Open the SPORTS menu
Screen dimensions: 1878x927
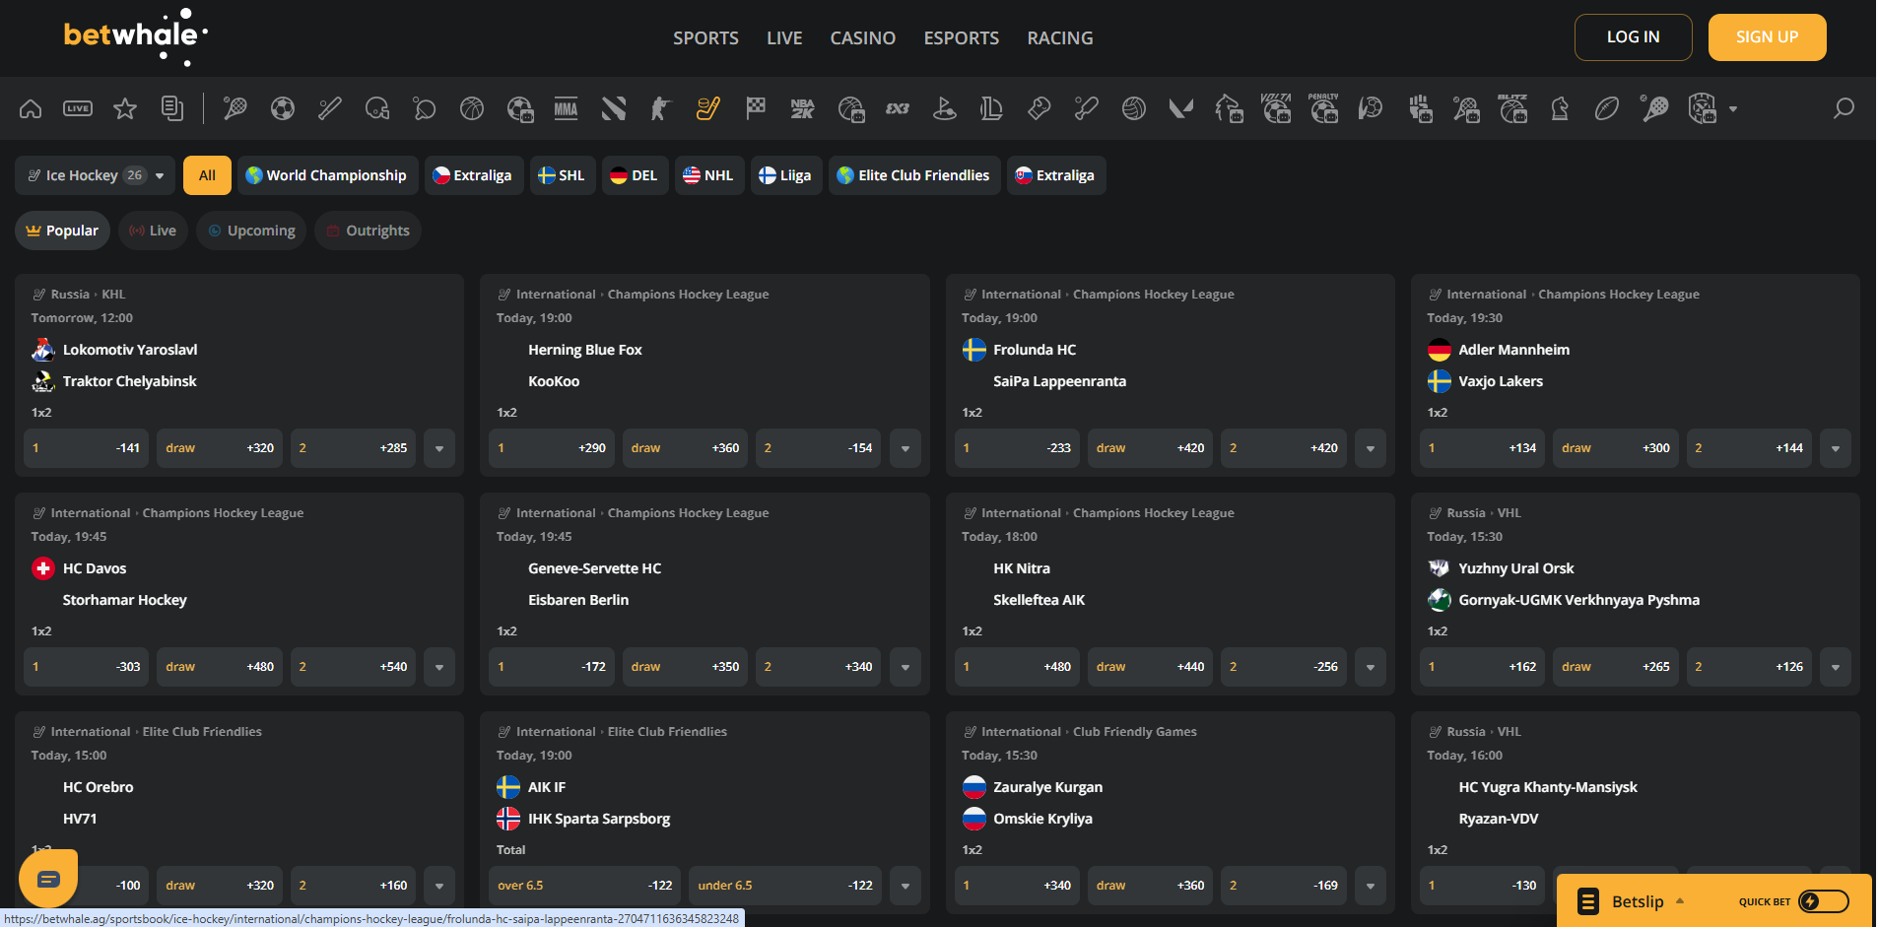(705, 37)
